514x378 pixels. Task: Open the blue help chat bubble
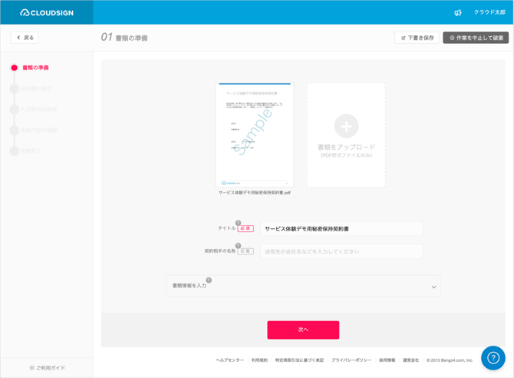click(493, 358)
